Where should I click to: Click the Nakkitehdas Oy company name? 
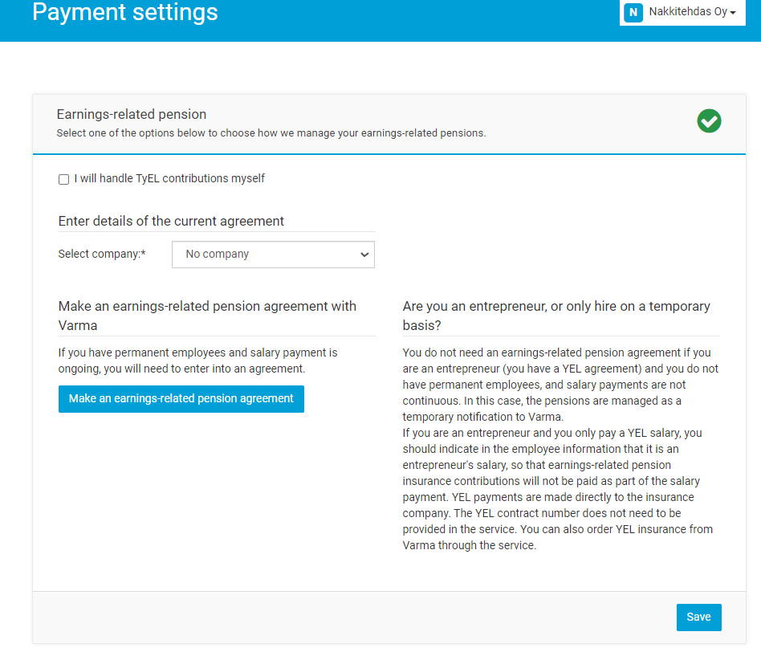pyautogui.click(x=687, y=12)
